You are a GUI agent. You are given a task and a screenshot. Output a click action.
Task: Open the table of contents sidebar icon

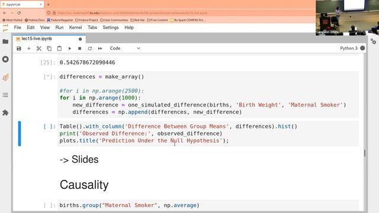(x=5, y=95)
